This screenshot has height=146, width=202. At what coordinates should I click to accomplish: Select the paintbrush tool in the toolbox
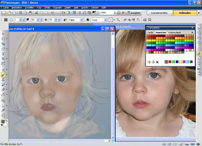click(x=3, y=75)
